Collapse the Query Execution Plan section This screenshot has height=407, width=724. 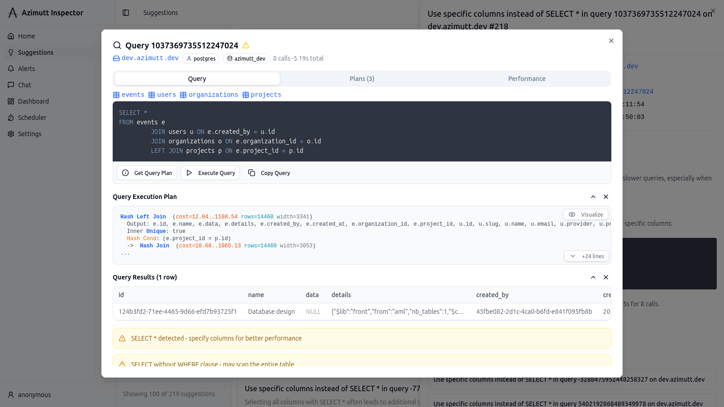593,197
